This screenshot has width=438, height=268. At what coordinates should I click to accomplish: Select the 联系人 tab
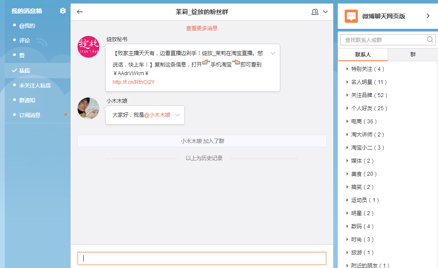364,54
